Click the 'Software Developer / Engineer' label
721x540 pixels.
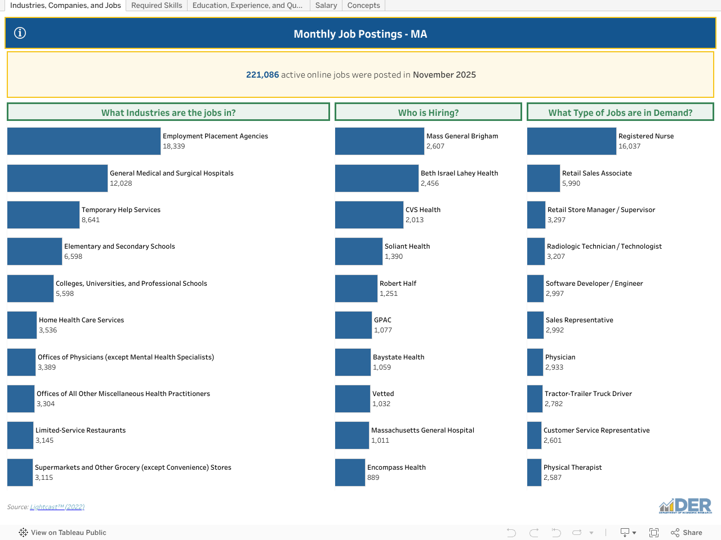tap(594, 283)
